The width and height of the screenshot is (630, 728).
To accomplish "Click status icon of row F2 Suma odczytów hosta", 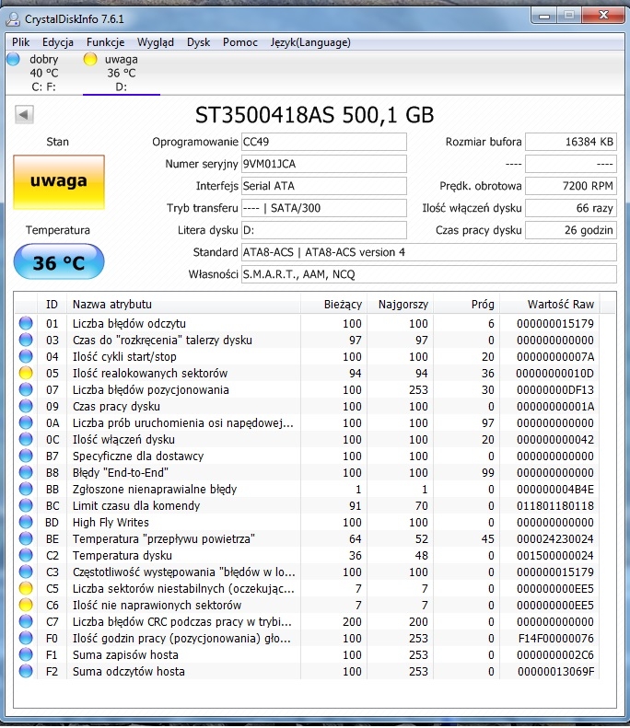I will (26, 671).
